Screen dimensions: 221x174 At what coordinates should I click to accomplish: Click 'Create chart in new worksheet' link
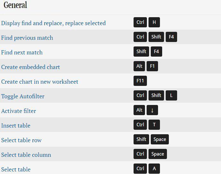click(x=40, y=82)
